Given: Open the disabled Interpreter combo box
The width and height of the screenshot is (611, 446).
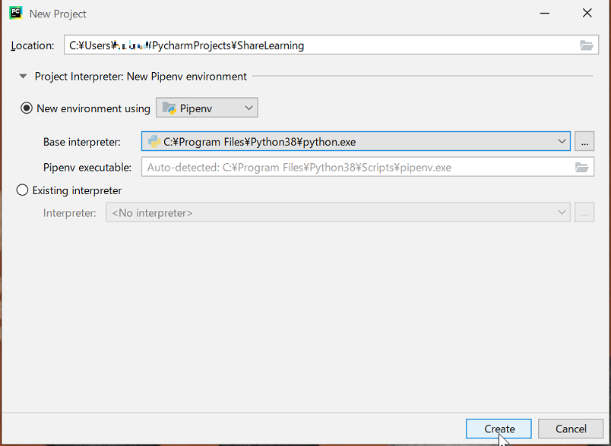Looking at the screenshot, I should [x=338, y=212].
